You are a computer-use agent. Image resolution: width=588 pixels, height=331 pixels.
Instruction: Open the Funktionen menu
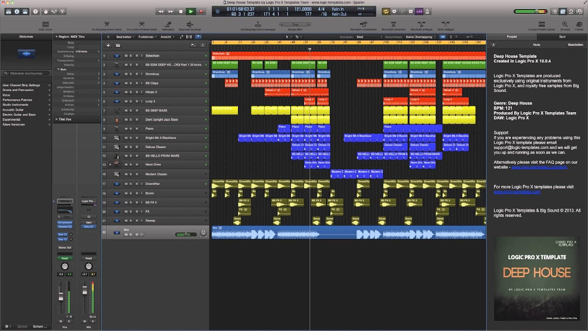(x=147, y=37)
